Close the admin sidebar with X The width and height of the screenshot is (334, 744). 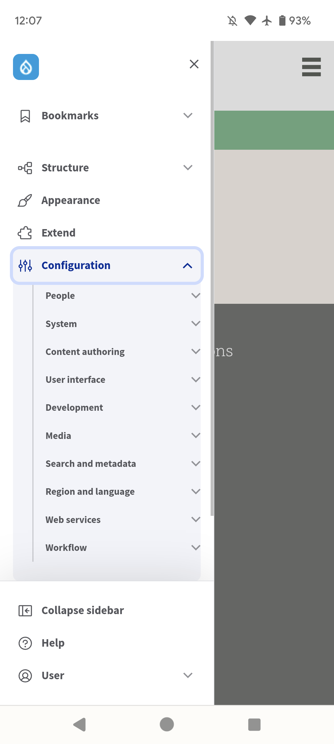[194, 64]
